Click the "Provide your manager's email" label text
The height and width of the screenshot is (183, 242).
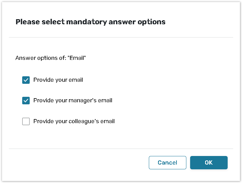73,101
